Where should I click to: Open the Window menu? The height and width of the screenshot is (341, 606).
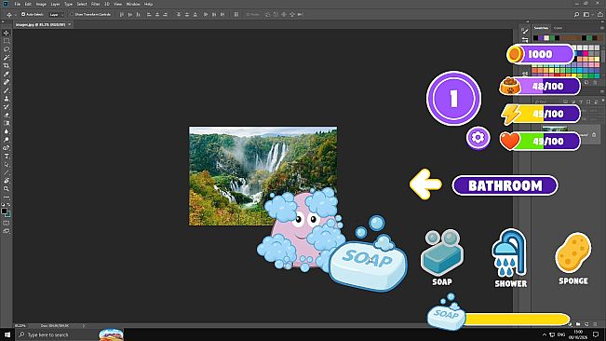pos(133,4)
